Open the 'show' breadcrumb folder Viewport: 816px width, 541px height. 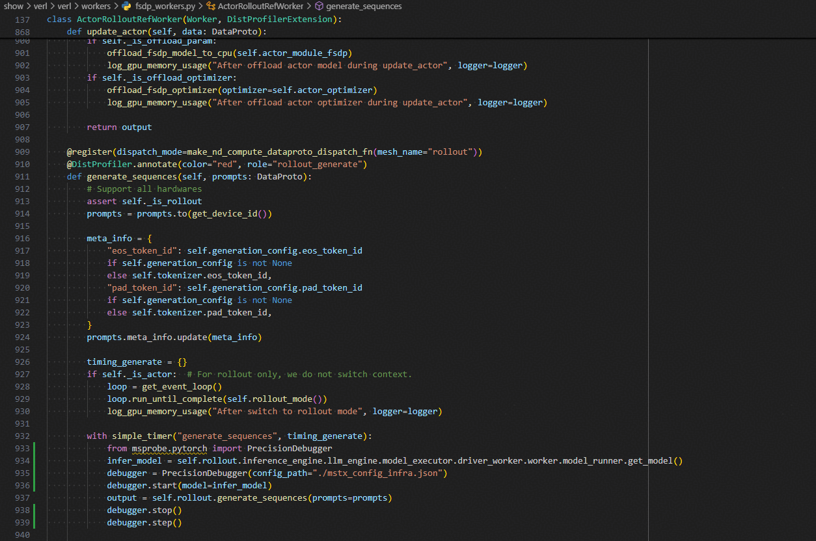[x=14, y=6]
